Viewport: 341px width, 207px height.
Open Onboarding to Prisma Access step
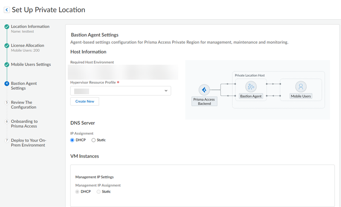(24, 124)
